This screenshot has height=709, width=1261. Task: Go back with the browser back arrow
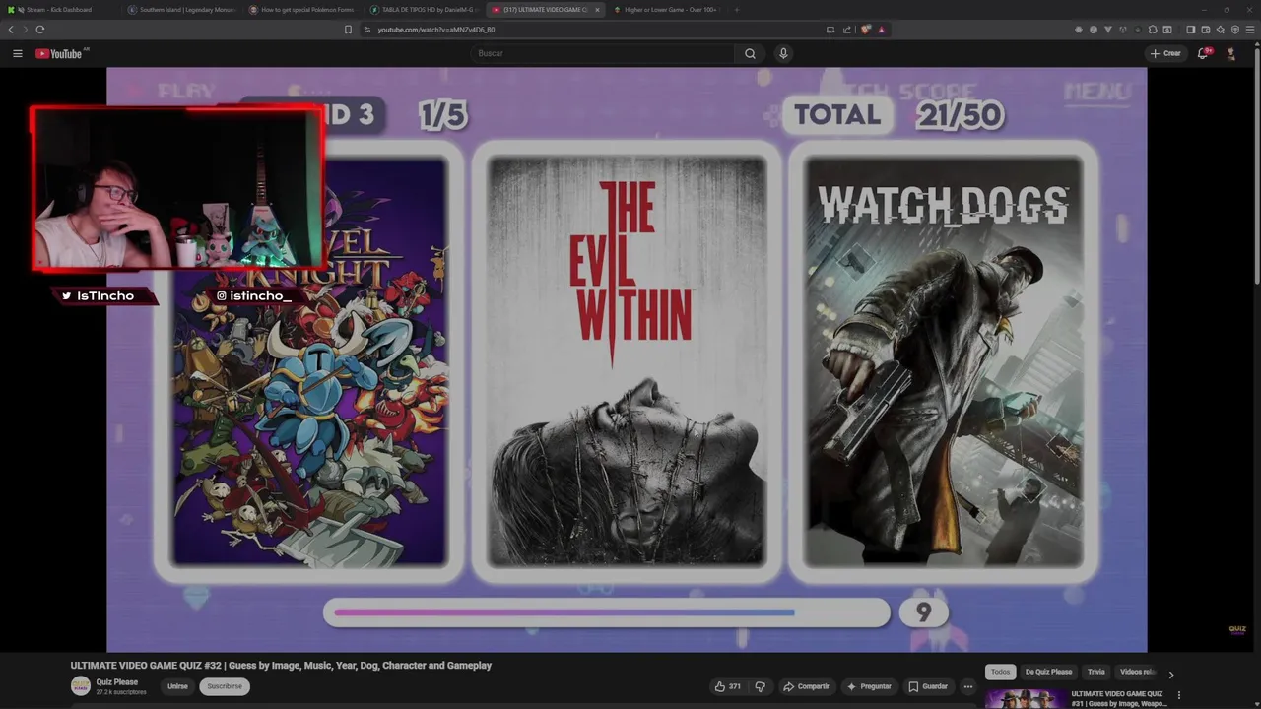(x=11, y=30)
